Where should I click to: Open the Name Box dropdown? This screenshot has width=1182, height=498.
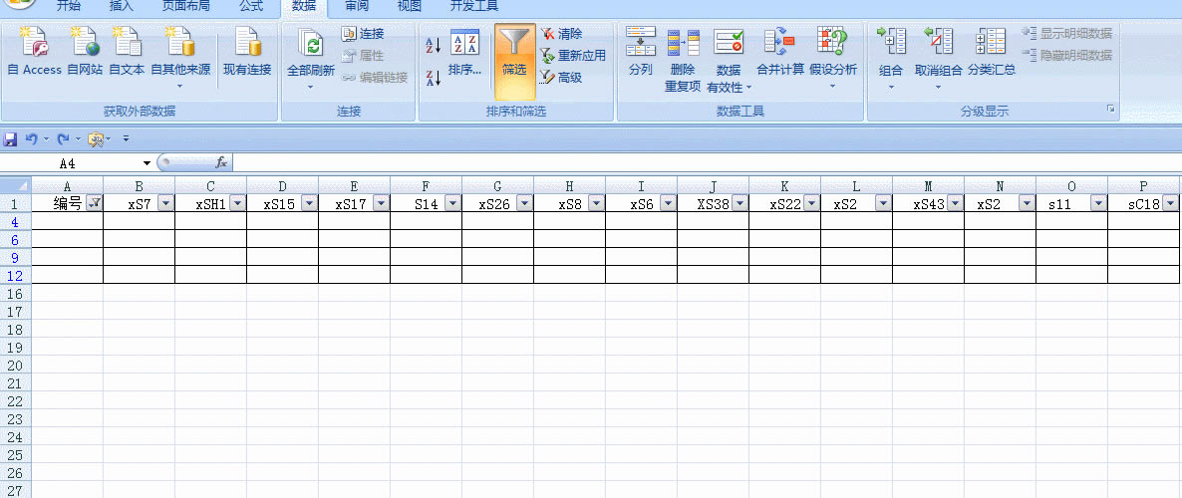pyautogui.click(x=147, y=162)
